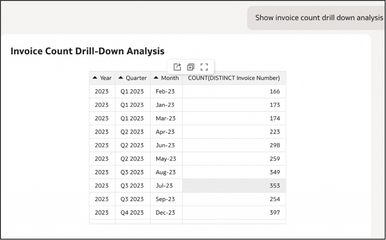Select the Sep-23 month cell

(166, 199)
